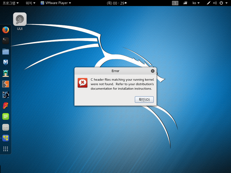Click the power icon in top bar
The width and height of the screenshot is (231, 173).
tap(221, 3)
